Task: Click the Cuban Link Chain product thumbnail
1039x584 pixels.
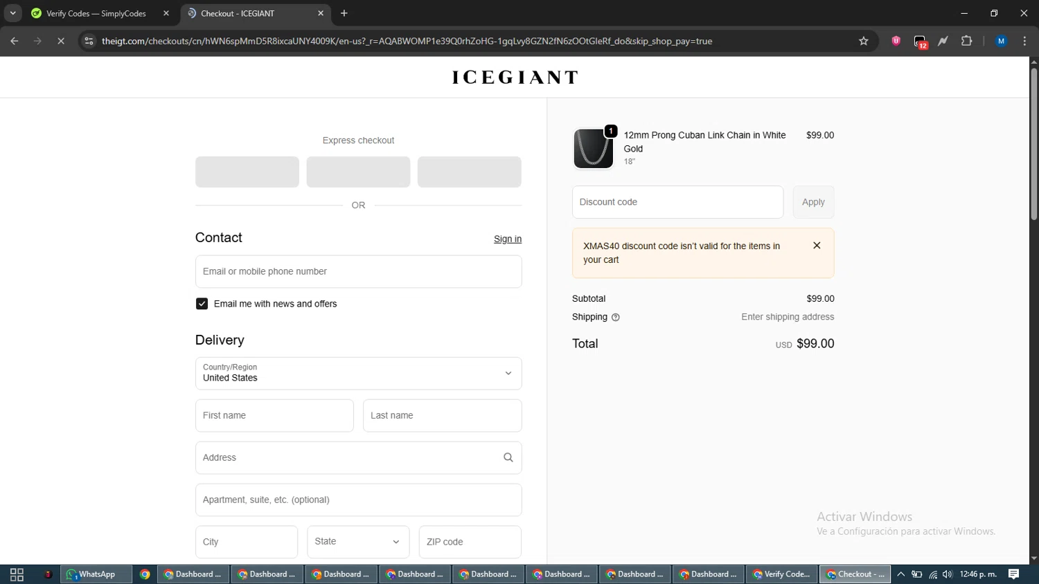Action: click(594, 149)
